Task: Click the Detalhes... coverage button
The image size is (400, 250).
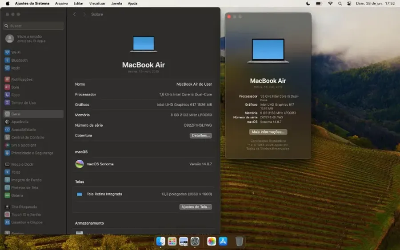Action: (201, 135)
